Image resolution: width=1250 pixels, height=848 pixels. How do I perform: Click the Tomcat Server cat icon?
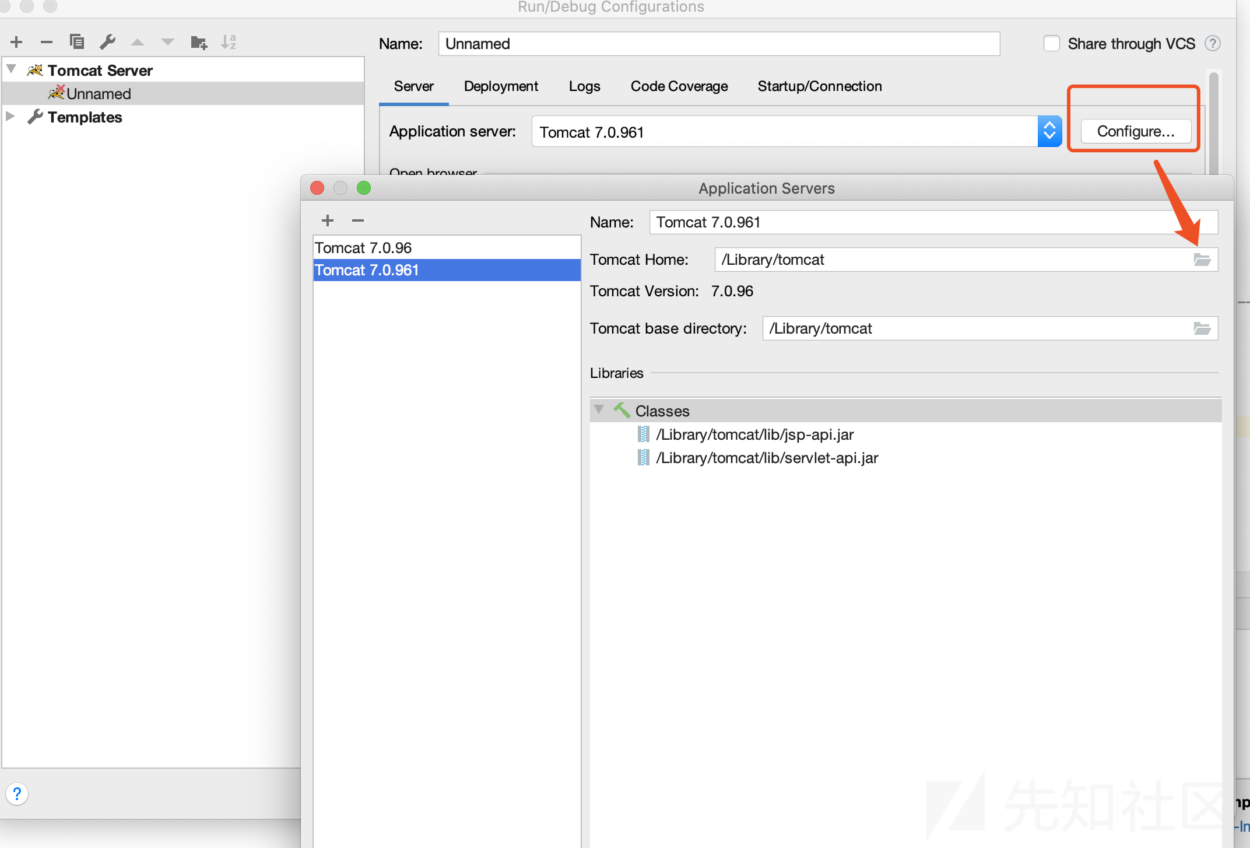(x=35, y=70)
